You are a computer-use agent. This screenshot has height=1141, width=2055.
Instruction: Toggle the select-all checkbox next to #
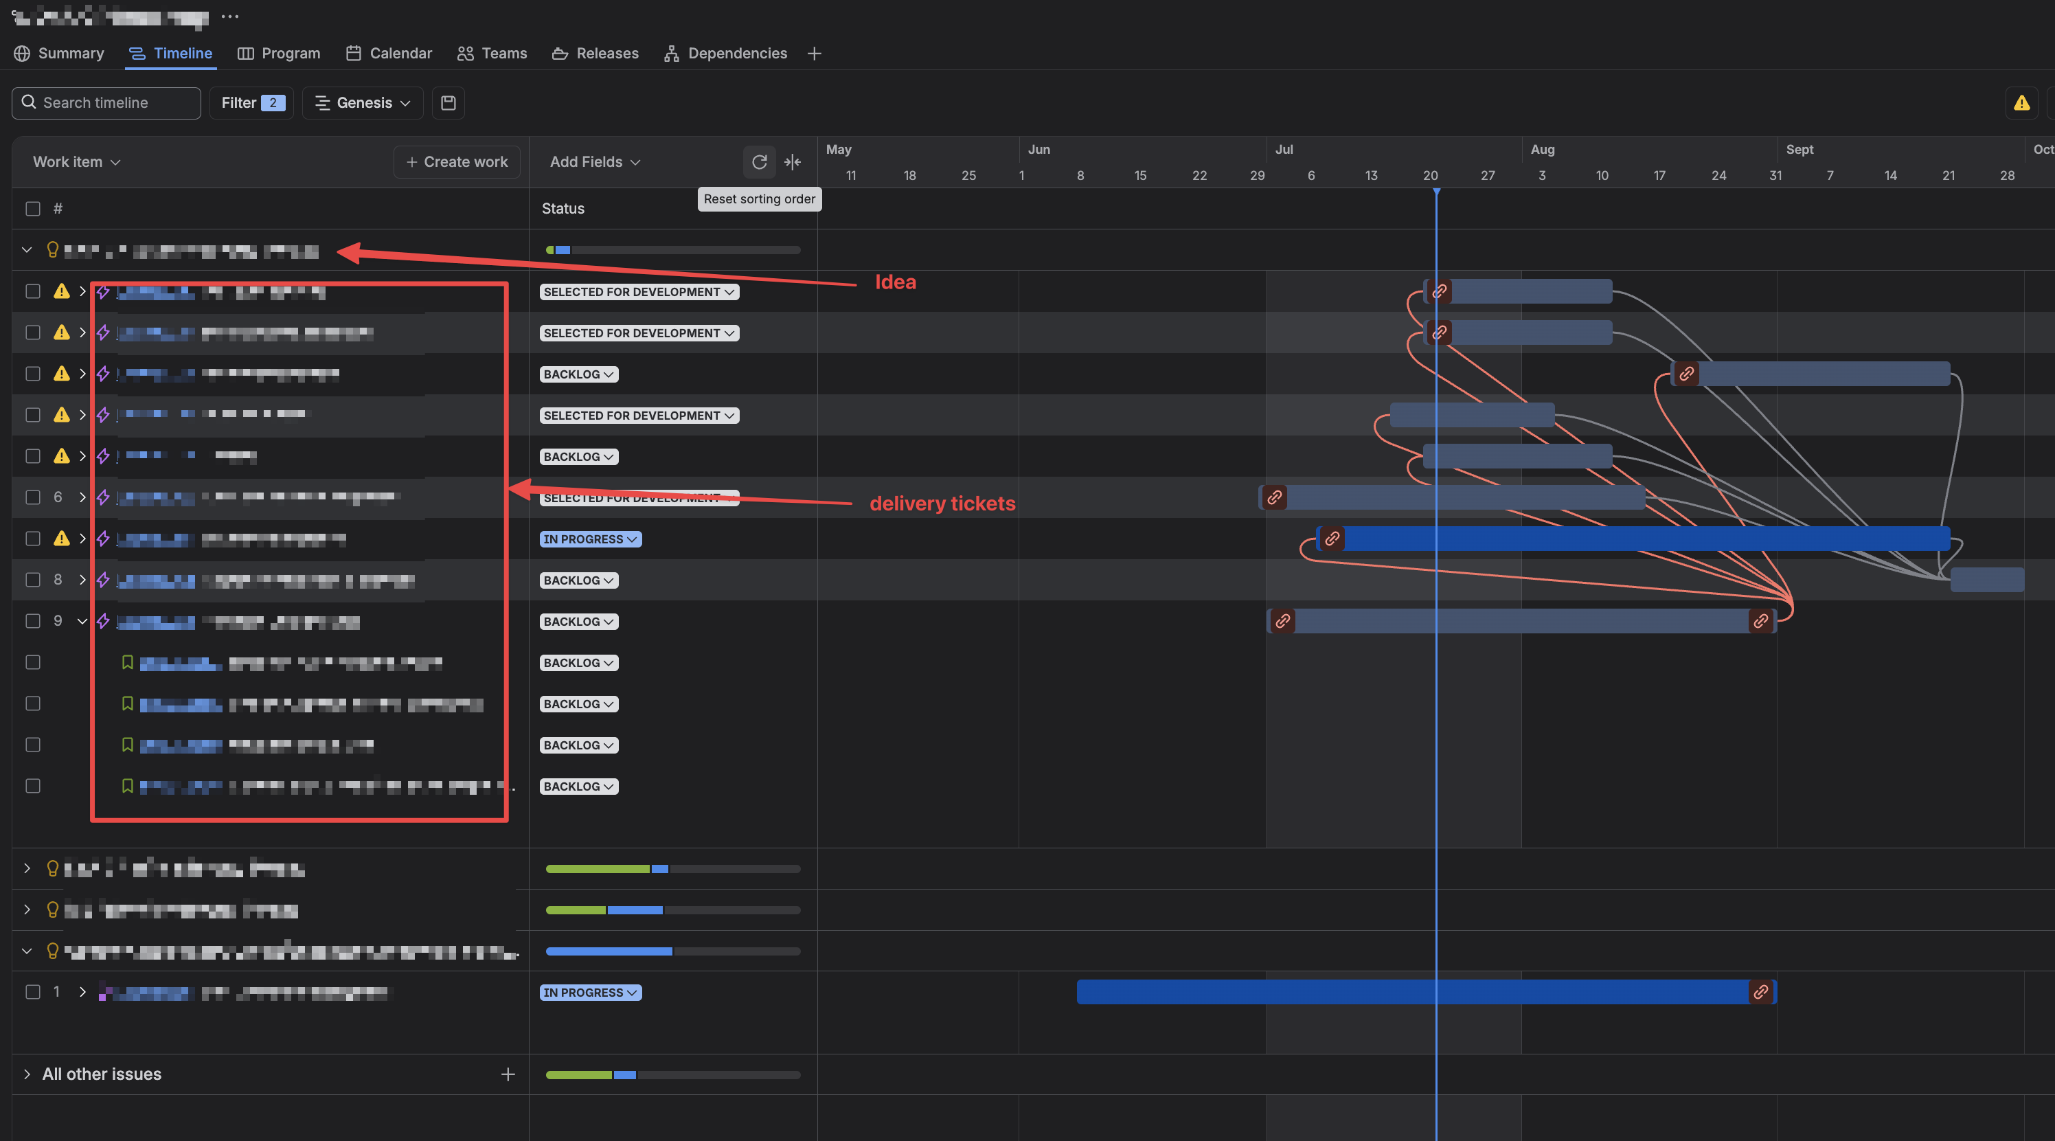33,208
